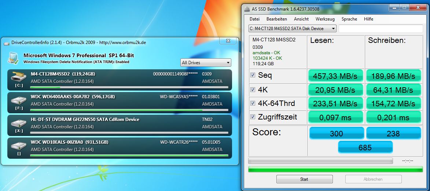This screenshot has height=191, width=430.
Task: Click the 103424 K - OK alignment text
Action: 267,58
